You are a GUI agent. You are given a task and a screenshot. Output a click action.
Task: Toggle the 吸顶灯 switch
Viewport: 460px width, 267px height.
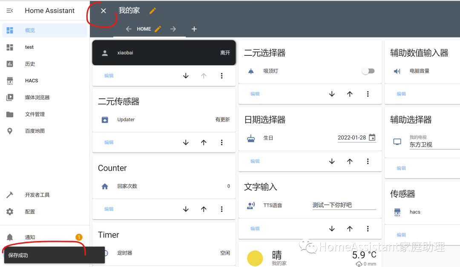click(x=368, y=71)
